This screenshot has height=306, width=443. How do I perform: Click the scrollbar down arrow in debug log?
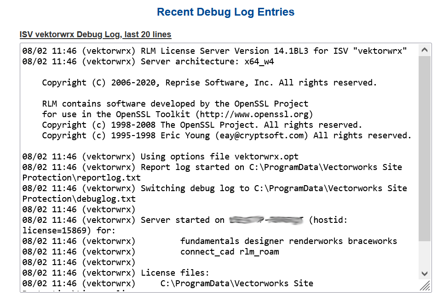tap(424, 273)
